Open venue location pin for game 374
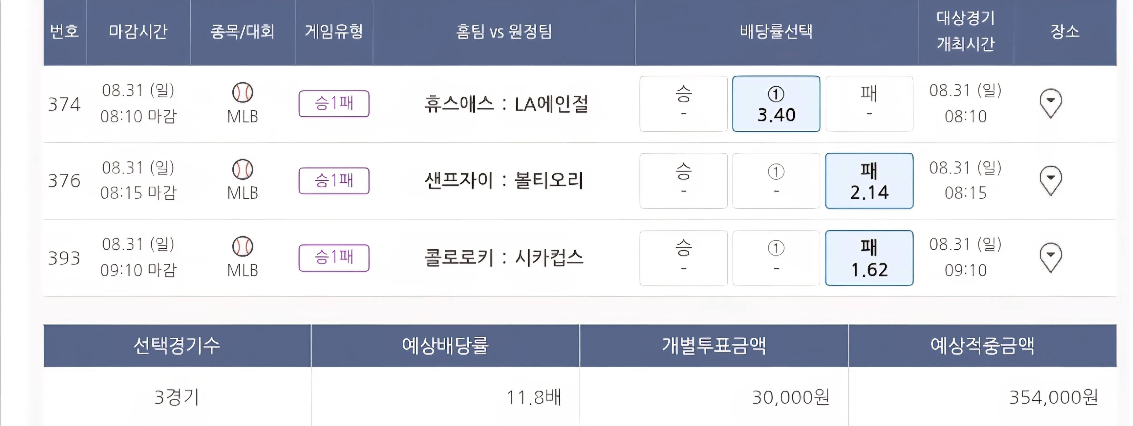Viewport: 1133px width, 426px height. click(1050, 103)
